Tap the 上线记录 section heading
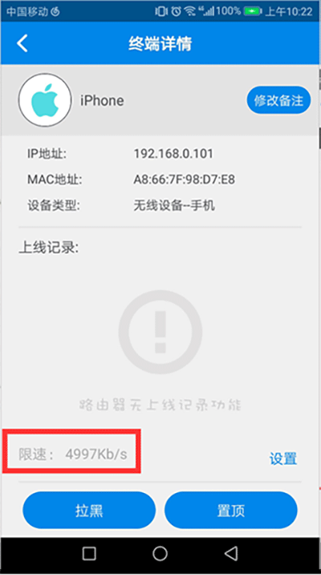The image size is (321, 575). point(49,248)
